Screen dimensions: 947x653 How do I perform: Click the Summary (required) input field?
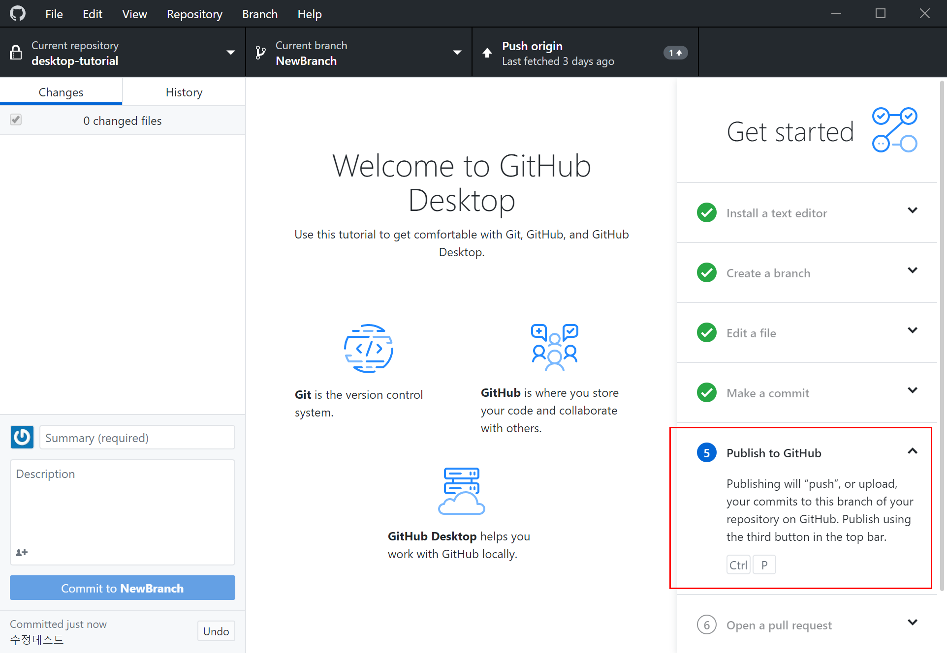click(x=137, y=437)
